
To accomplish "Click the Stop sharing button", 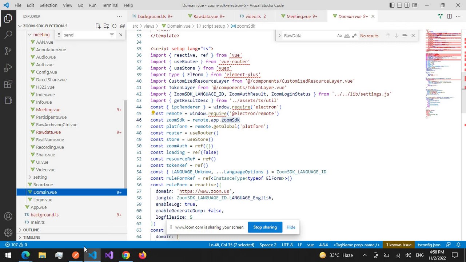I will coord(265,227).
